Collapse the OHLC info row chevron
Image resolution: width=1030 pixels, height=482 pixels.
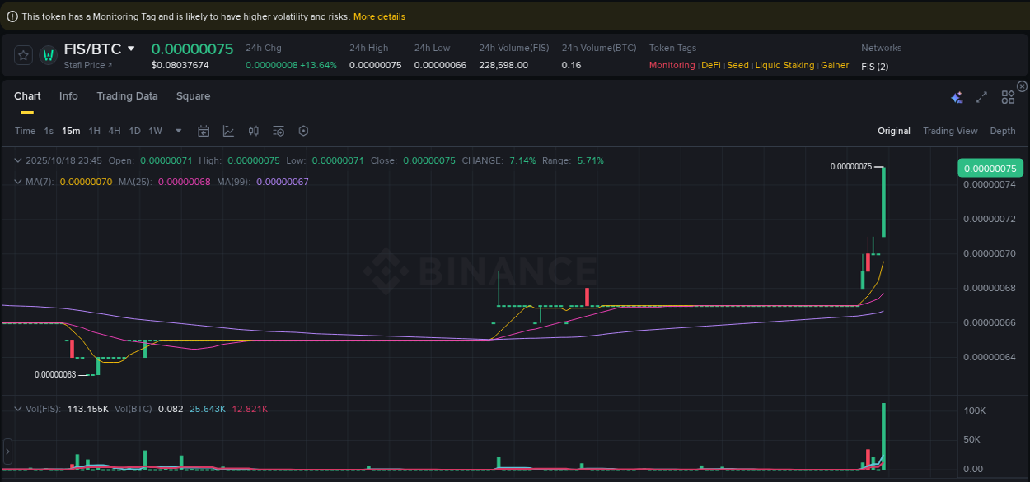(18, 160)
